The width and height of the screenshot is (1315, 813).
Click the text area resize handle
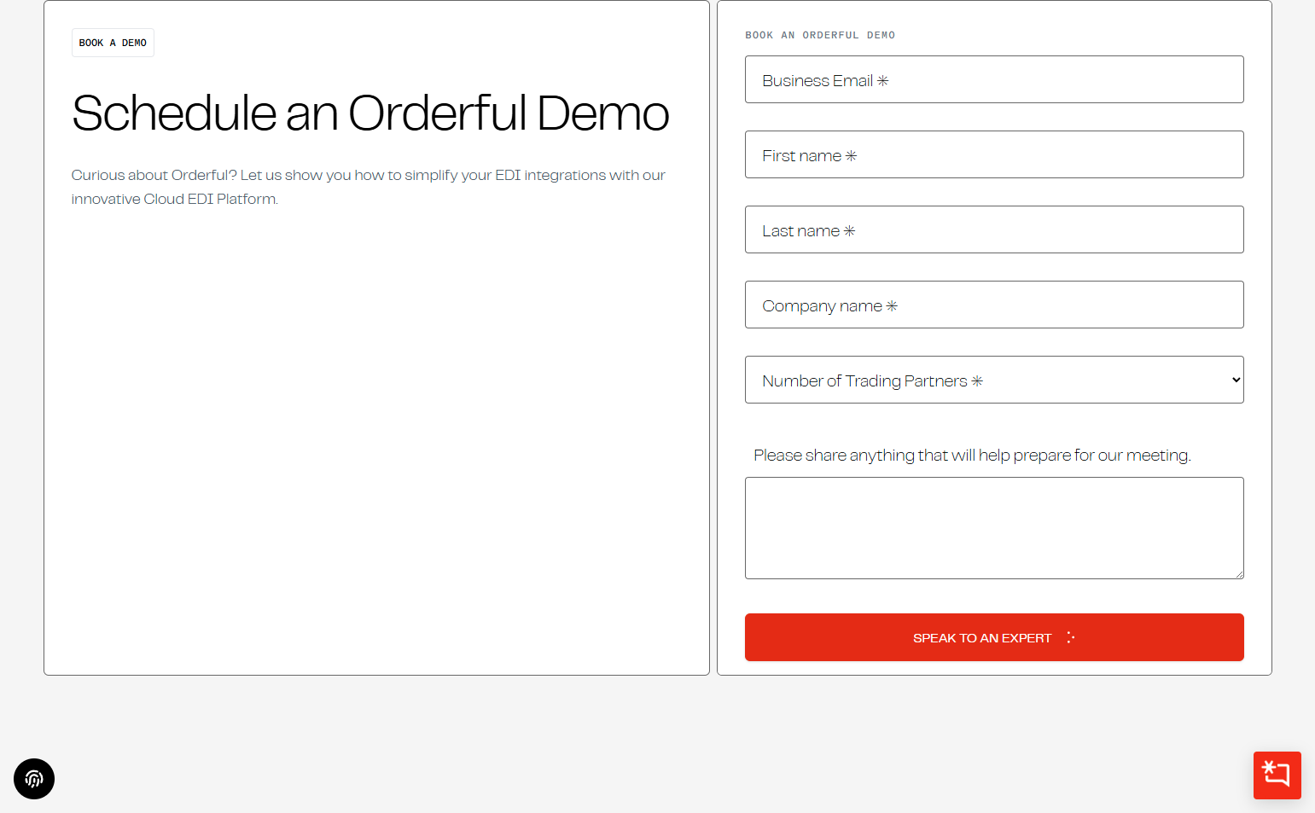(x=1239, y=574)
